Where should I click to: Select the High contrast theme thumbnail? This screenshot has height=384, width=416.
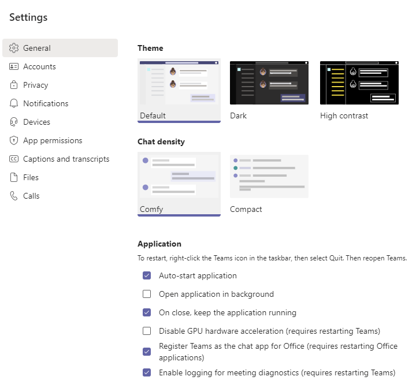[x=359, y=83]
